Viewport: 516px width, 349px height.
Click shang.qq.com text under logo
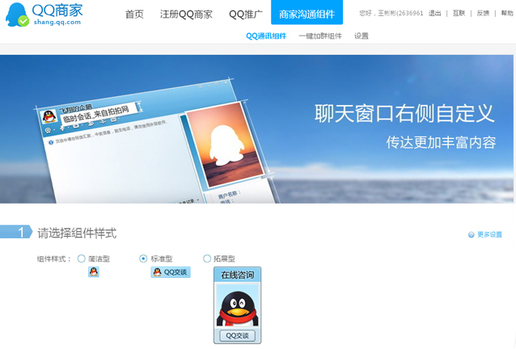[57, 23]
